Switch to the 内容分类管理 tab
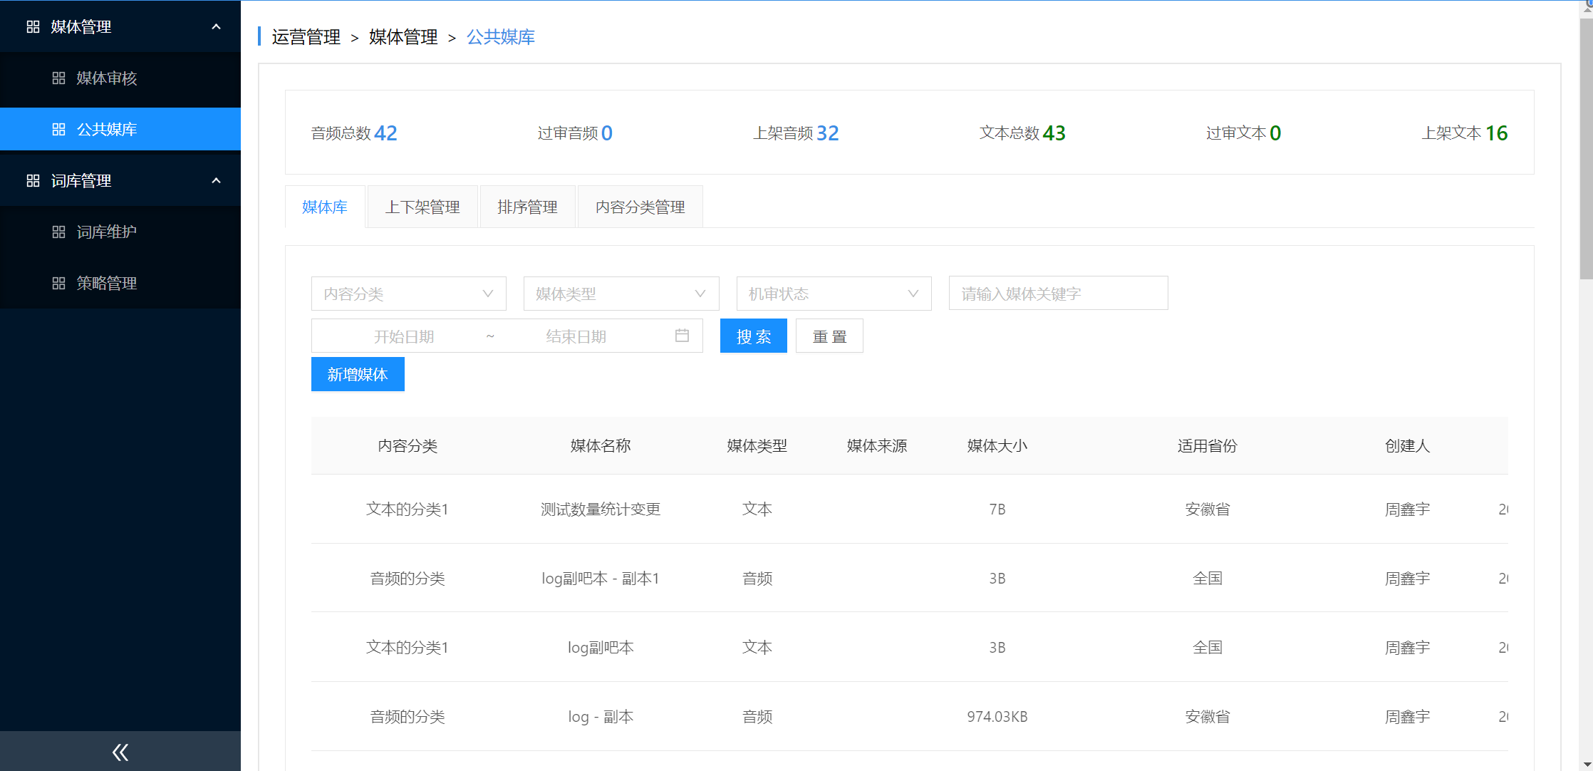 click(x=640, y=207)
